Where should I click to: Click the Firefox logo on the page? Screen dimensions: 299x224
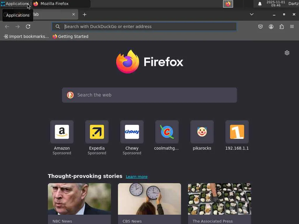coord(150,62)
